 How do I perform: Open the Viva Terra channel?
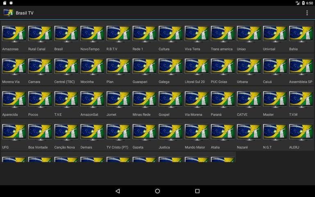point(196,34)
